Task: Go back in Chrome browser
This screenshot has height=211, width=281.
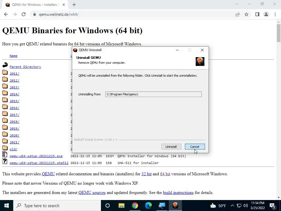Action: pos(6,14)
